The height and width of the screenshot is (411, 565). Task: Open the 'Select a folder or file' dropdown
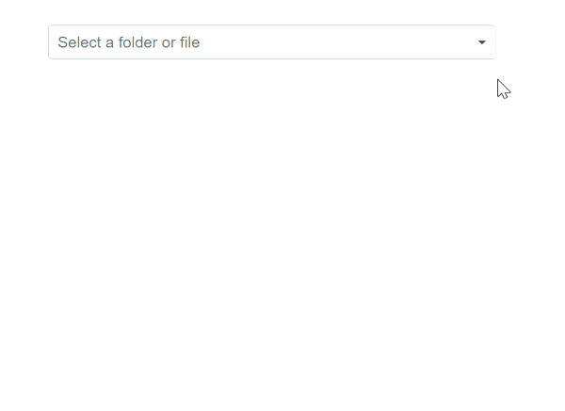[272, 42]
